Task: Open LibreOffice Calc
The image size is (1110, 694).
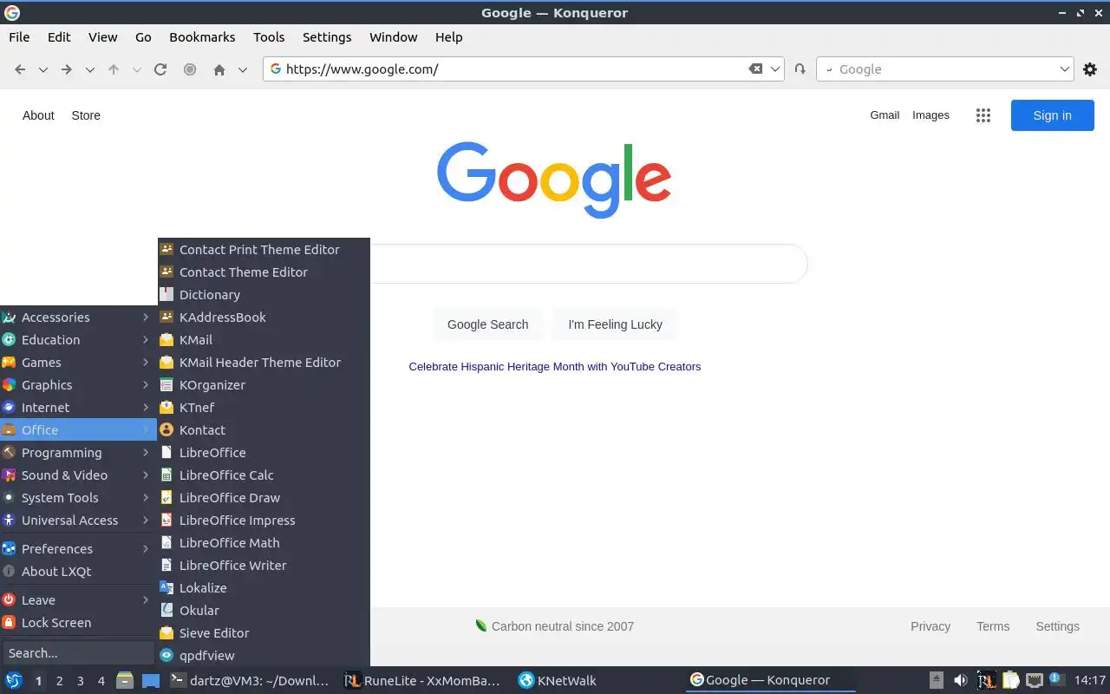Action: (x=264, y=475)
